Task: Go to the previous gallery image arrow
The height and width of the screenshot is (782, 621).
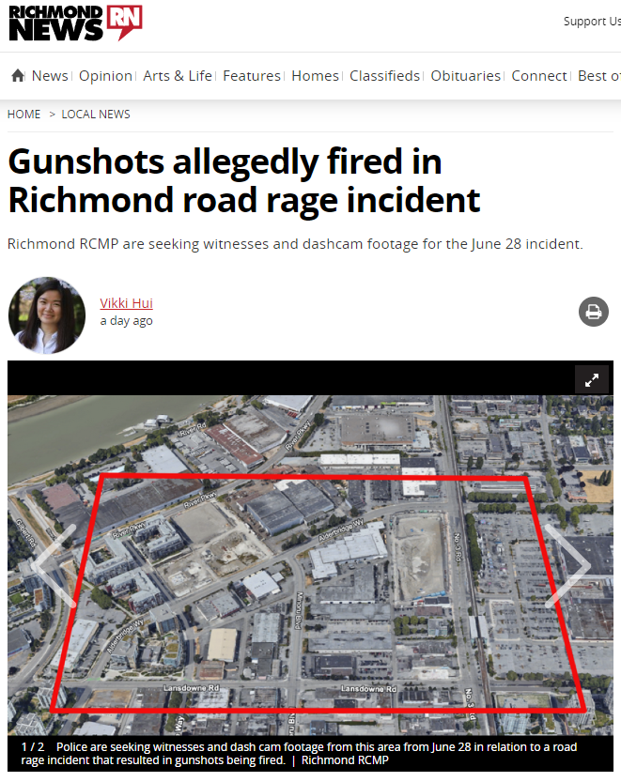Action: coord(54,565)
